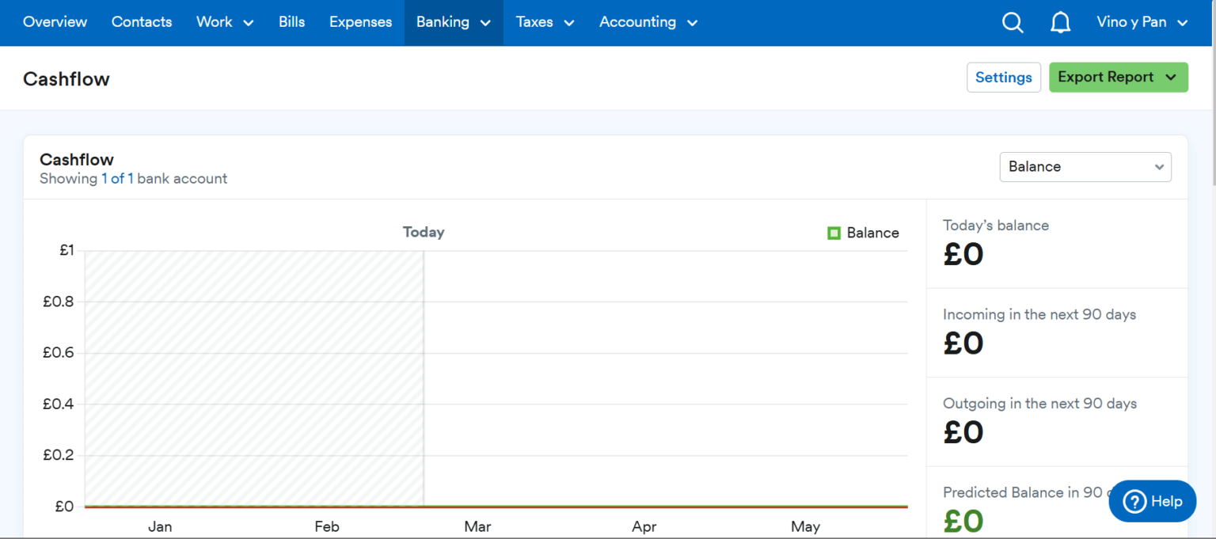Open the Taxes dropdown menu

pos(545,22)
